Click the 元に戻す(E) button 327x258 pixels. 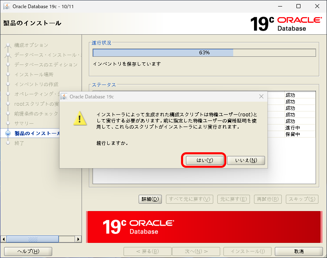pyautogui.click(x=234, y=199)
